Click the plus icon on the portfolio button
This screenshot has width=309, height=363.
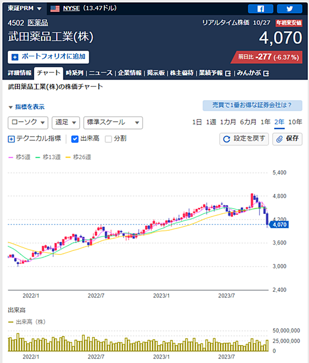(15, 57)
